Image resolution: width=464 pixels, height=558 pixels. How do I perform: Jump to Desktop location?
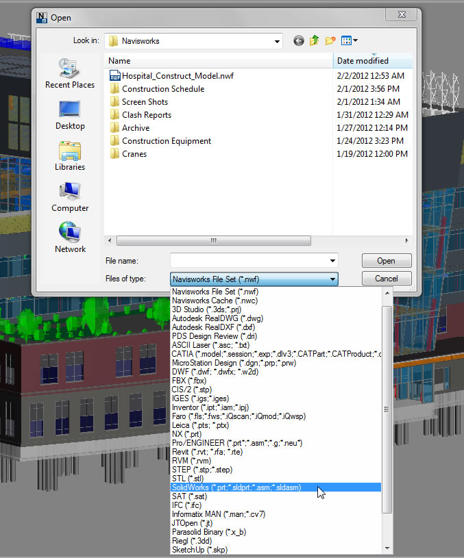[70, 116]
